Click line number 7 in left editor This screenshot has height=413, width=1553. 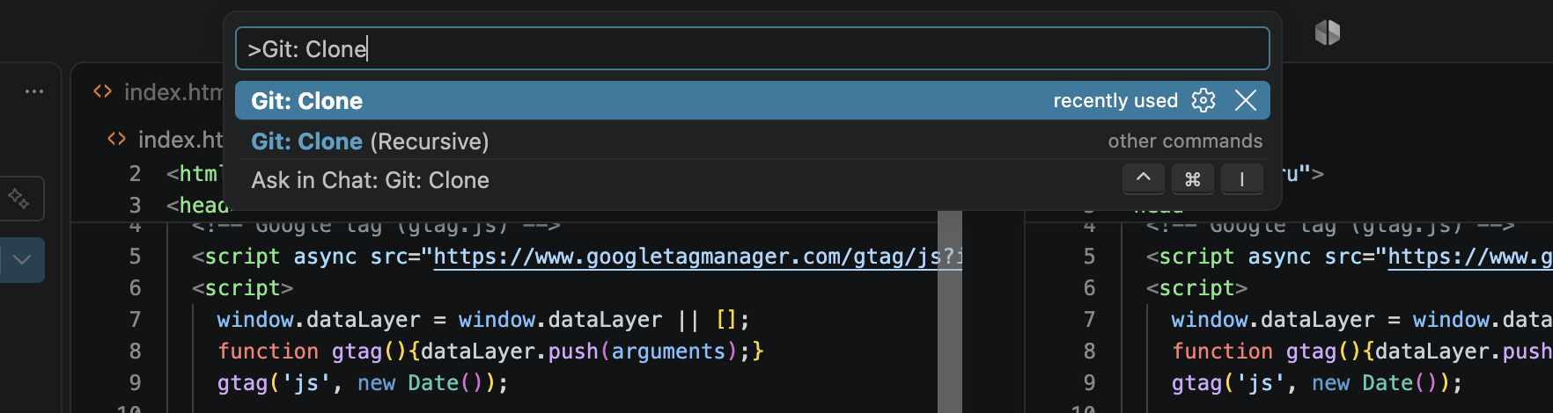[135, 319]
